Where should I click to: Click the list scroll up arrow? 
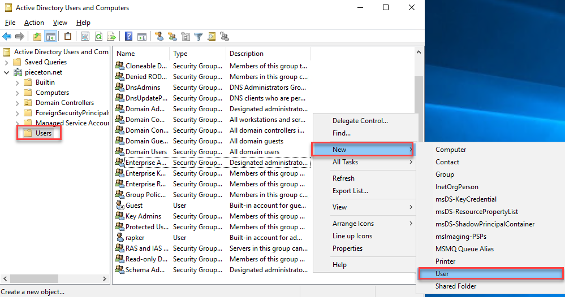[x=419, y=53]
